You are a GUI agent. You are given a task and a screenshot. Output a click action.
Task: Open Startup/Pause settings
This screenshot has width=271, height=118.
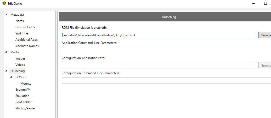(x=25, y=108)
